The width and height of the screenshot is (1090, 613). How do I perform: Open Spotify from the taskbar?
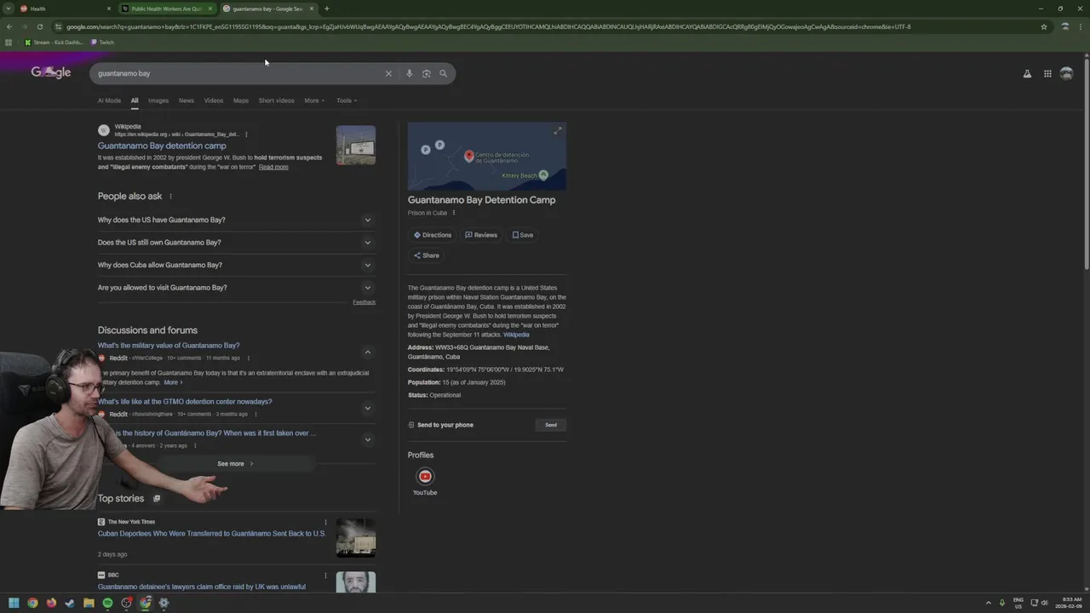[x=107, y=603]
